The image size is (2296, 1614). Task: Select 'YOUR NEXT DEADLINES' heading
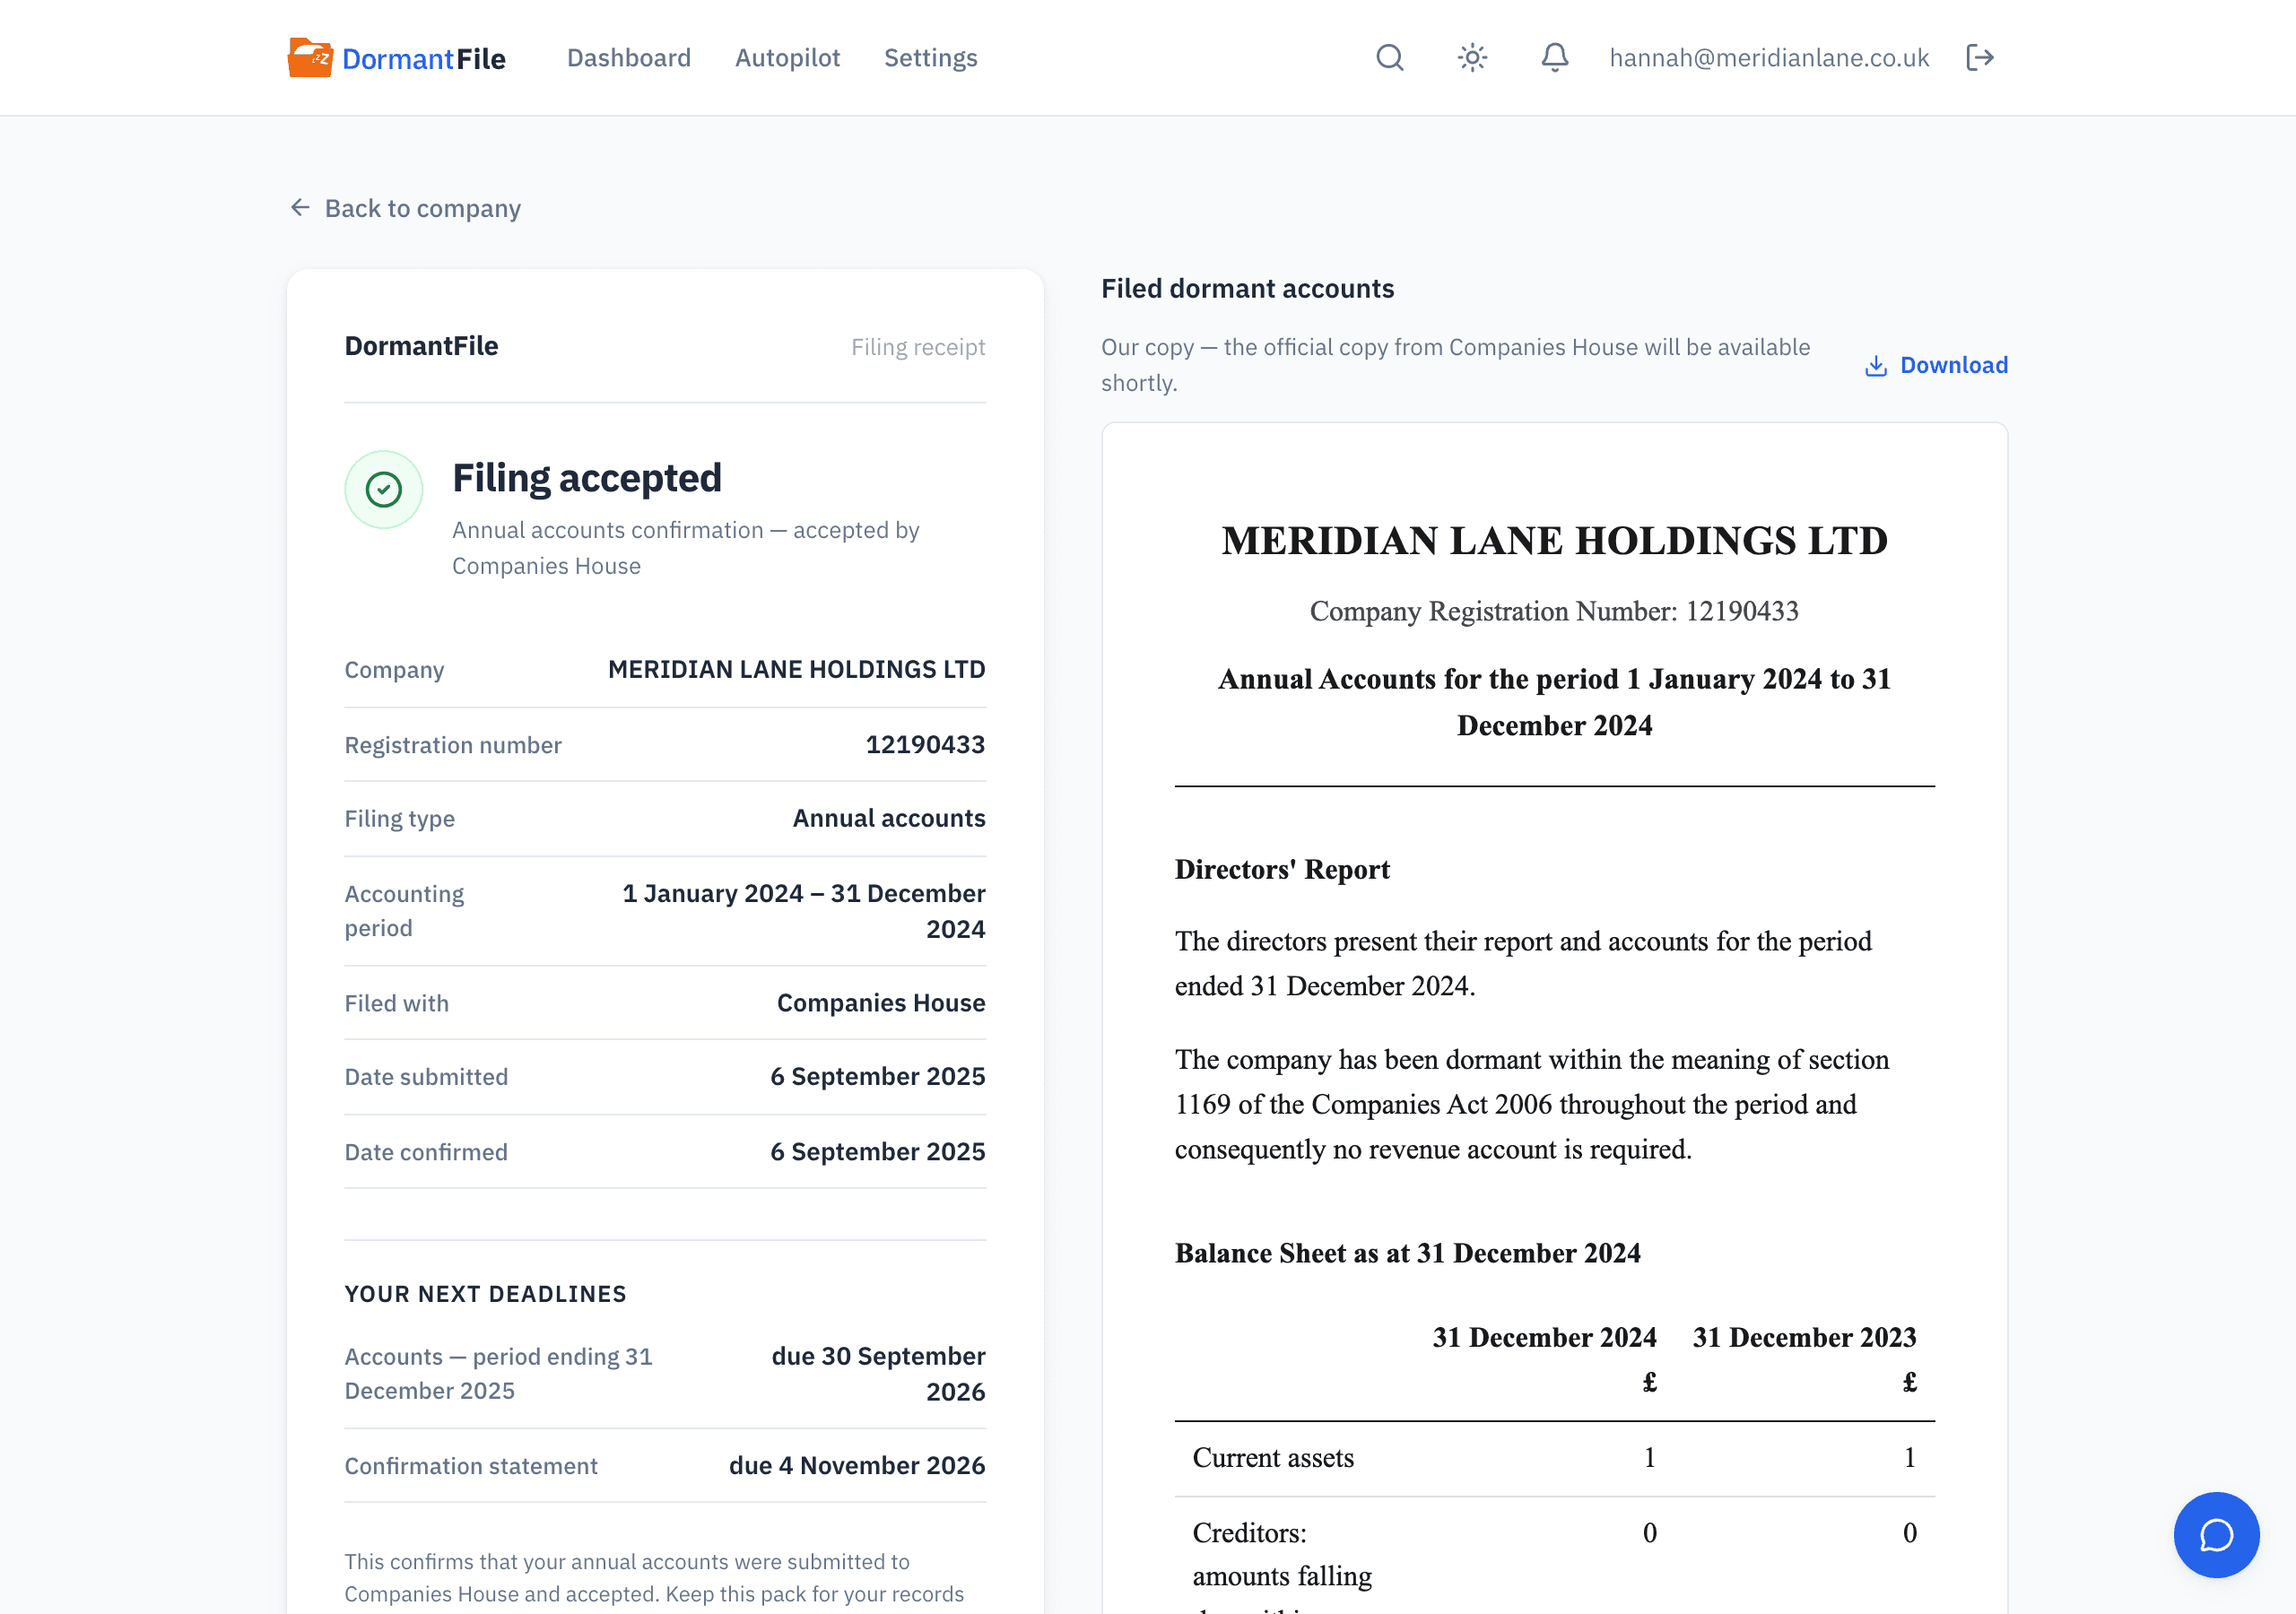coord(486,1294)
